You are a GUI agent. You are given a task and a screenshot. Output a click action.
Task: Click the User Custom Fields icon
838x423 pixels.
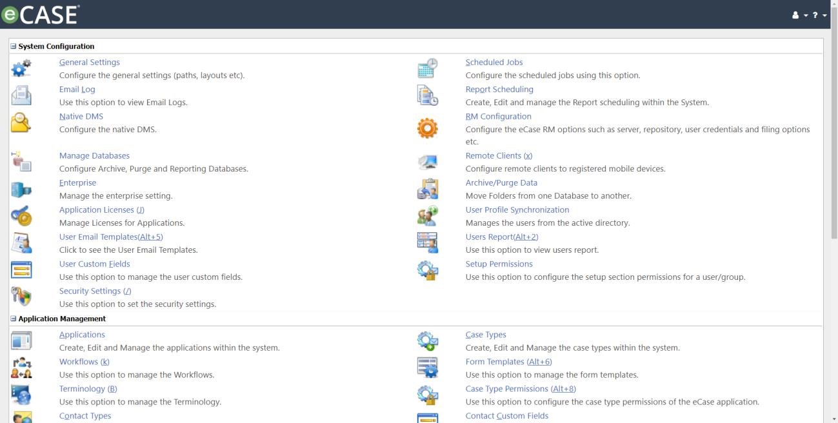pos(21,270)
